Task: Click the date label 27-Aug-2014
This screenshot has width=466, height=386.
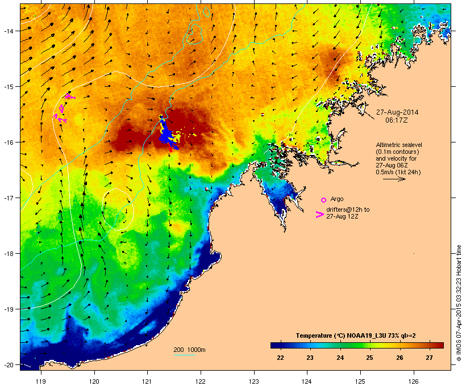Action: click(x=397, y=112)
